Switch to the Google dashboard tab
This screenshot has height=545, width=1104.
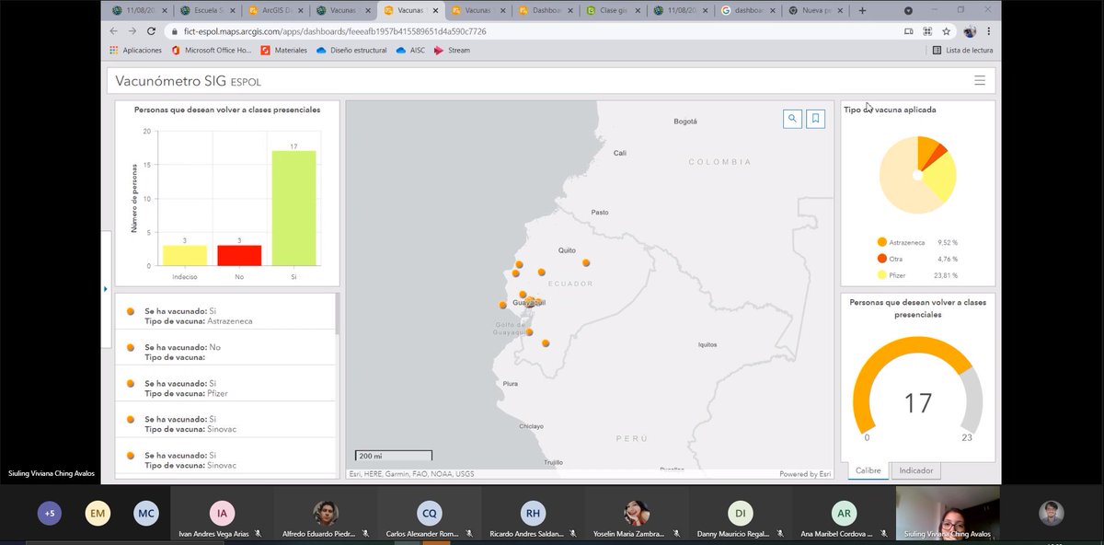pyautogui.click(x=749, y=11)
